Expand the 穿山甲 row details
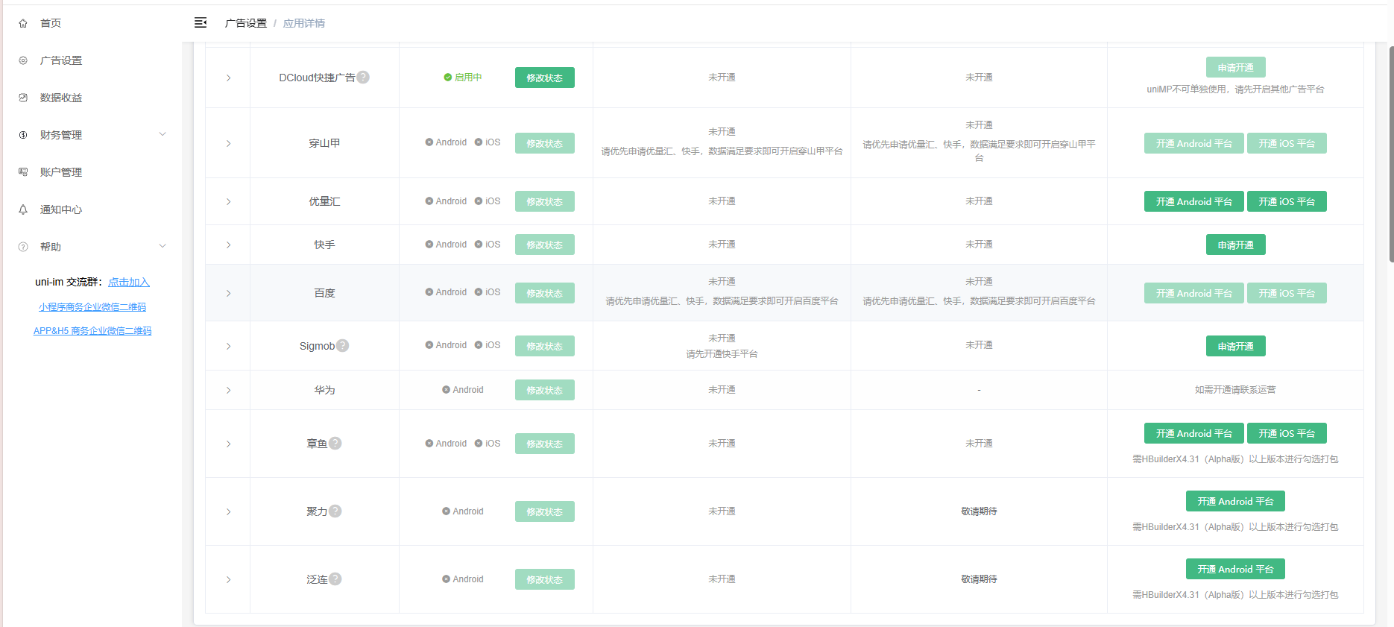Screen dimensions: 1394x627 (x=228, y=143)
